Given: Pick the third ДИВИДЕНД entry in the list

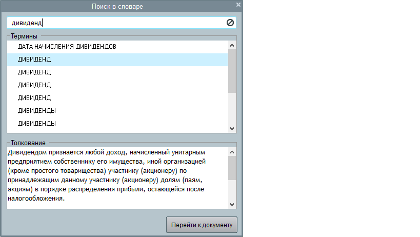Looking at the screenshot, I should (34, 85).
